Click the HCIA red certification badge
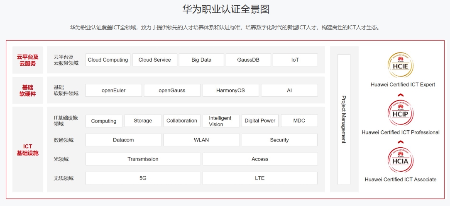This screenshot has height=206, width=450. click(401, 161)
